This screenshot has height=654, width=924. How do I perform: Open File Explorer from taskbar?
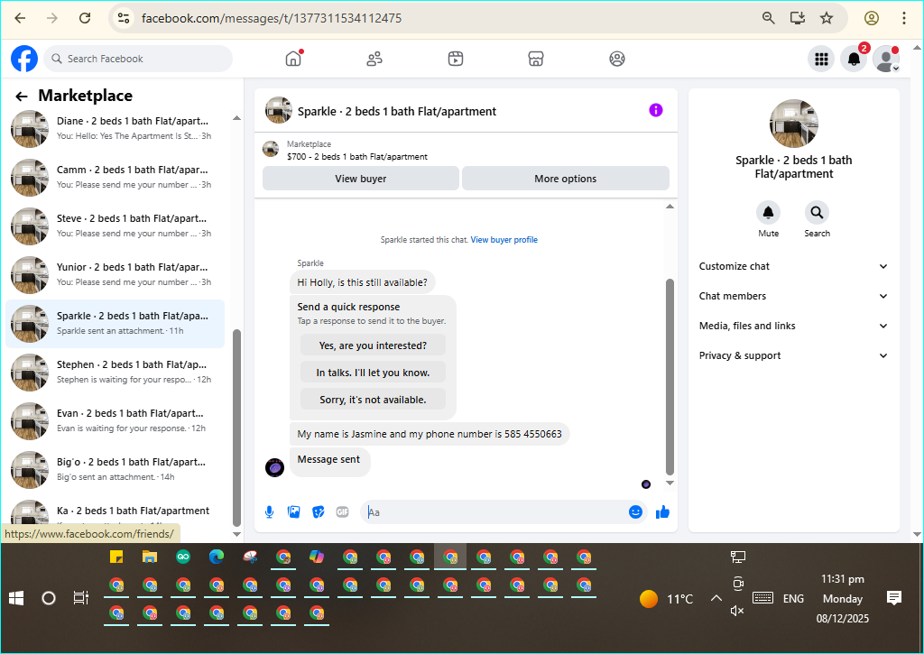(x=150, y=557)
